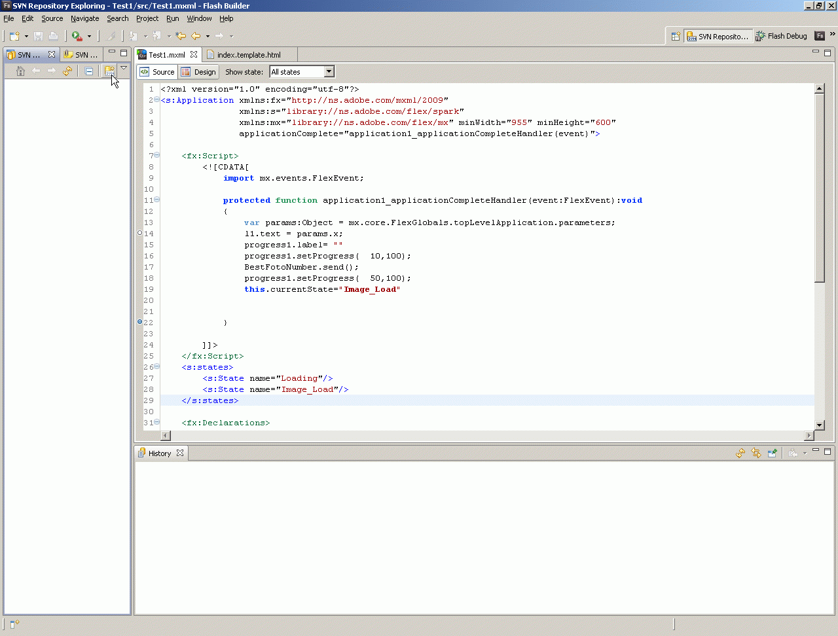Click the Open Perspective icon
The height and width of the screenshot is (636, 838).
tap(676, 36)
